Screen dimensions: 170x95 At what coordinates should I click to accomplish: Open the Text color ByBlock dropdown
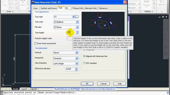(x=77, y=22)
